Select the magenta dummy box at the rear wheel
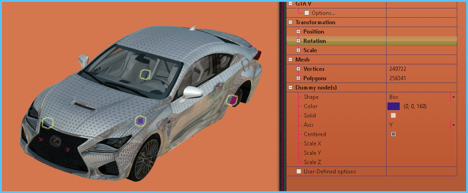Screen dimensions: 468x193 tap(232, 100)
